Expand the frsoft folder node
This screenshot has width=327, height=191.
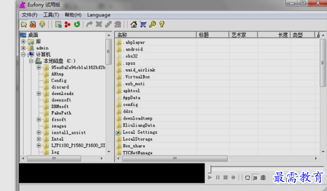[38, 119]
